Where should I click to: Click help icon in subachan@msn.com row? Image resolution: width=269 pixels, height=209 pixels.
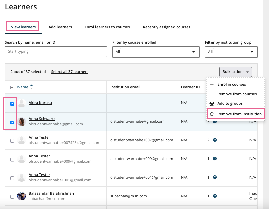[x=215, y=196]
